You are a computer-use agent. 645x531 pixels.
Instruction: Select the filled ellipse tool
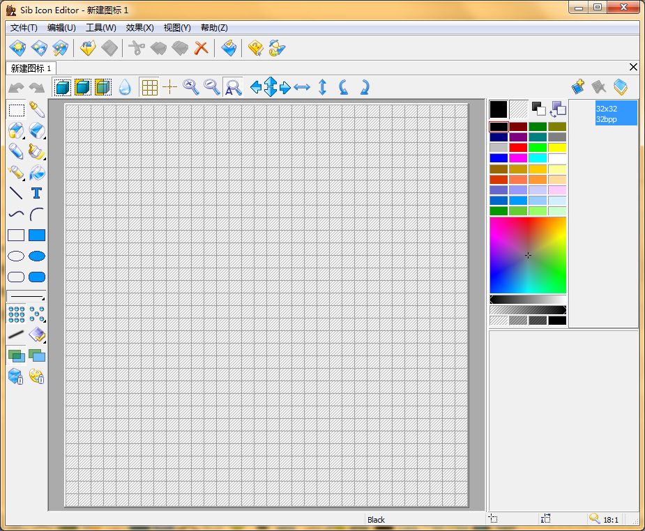point(37,256)
